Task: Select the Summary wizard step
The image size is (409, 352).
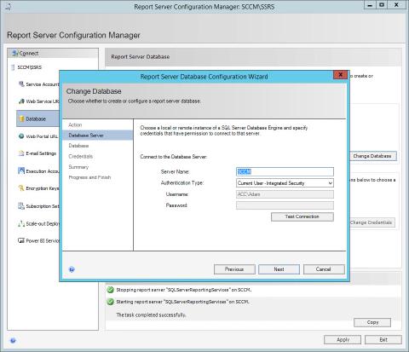Action: coord(78,167)
